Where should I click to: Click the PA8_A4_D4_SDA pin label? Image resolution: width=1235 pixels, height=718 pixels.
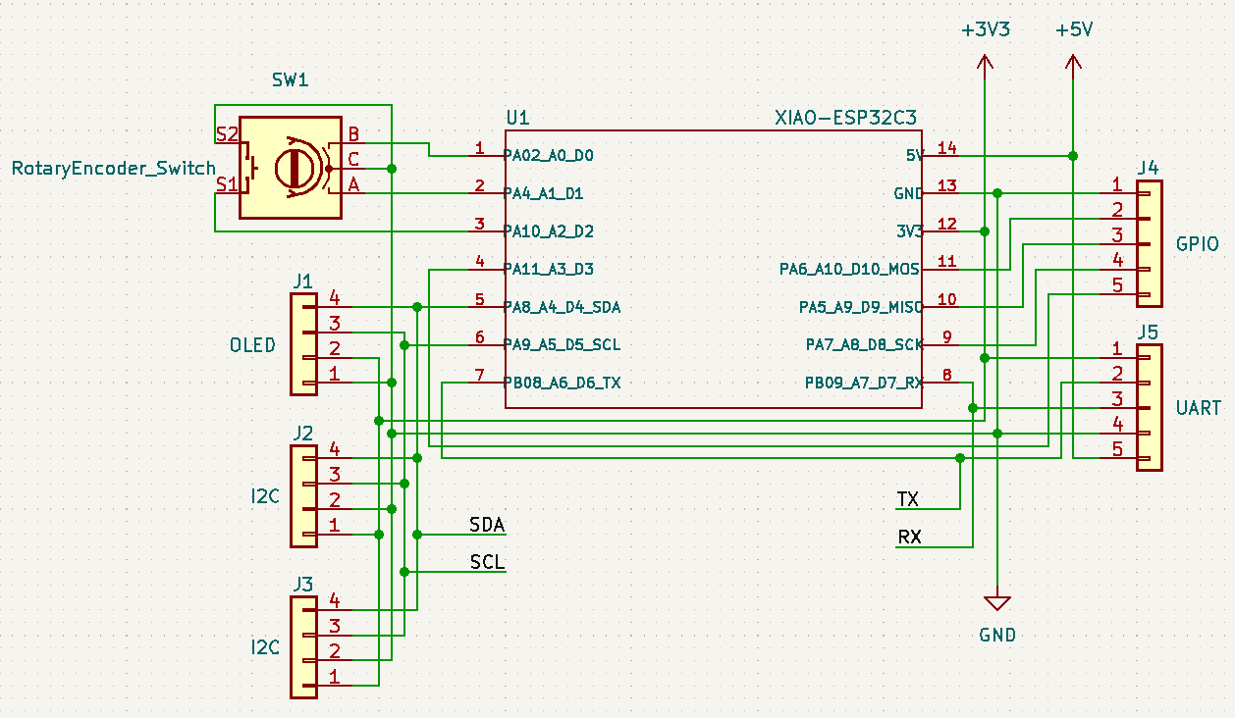562,307
